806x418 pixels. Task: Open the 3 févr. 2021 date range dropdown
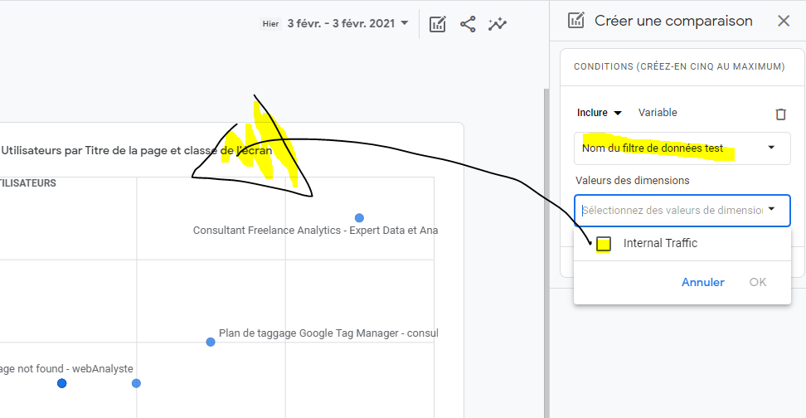(x=347, y=23)
